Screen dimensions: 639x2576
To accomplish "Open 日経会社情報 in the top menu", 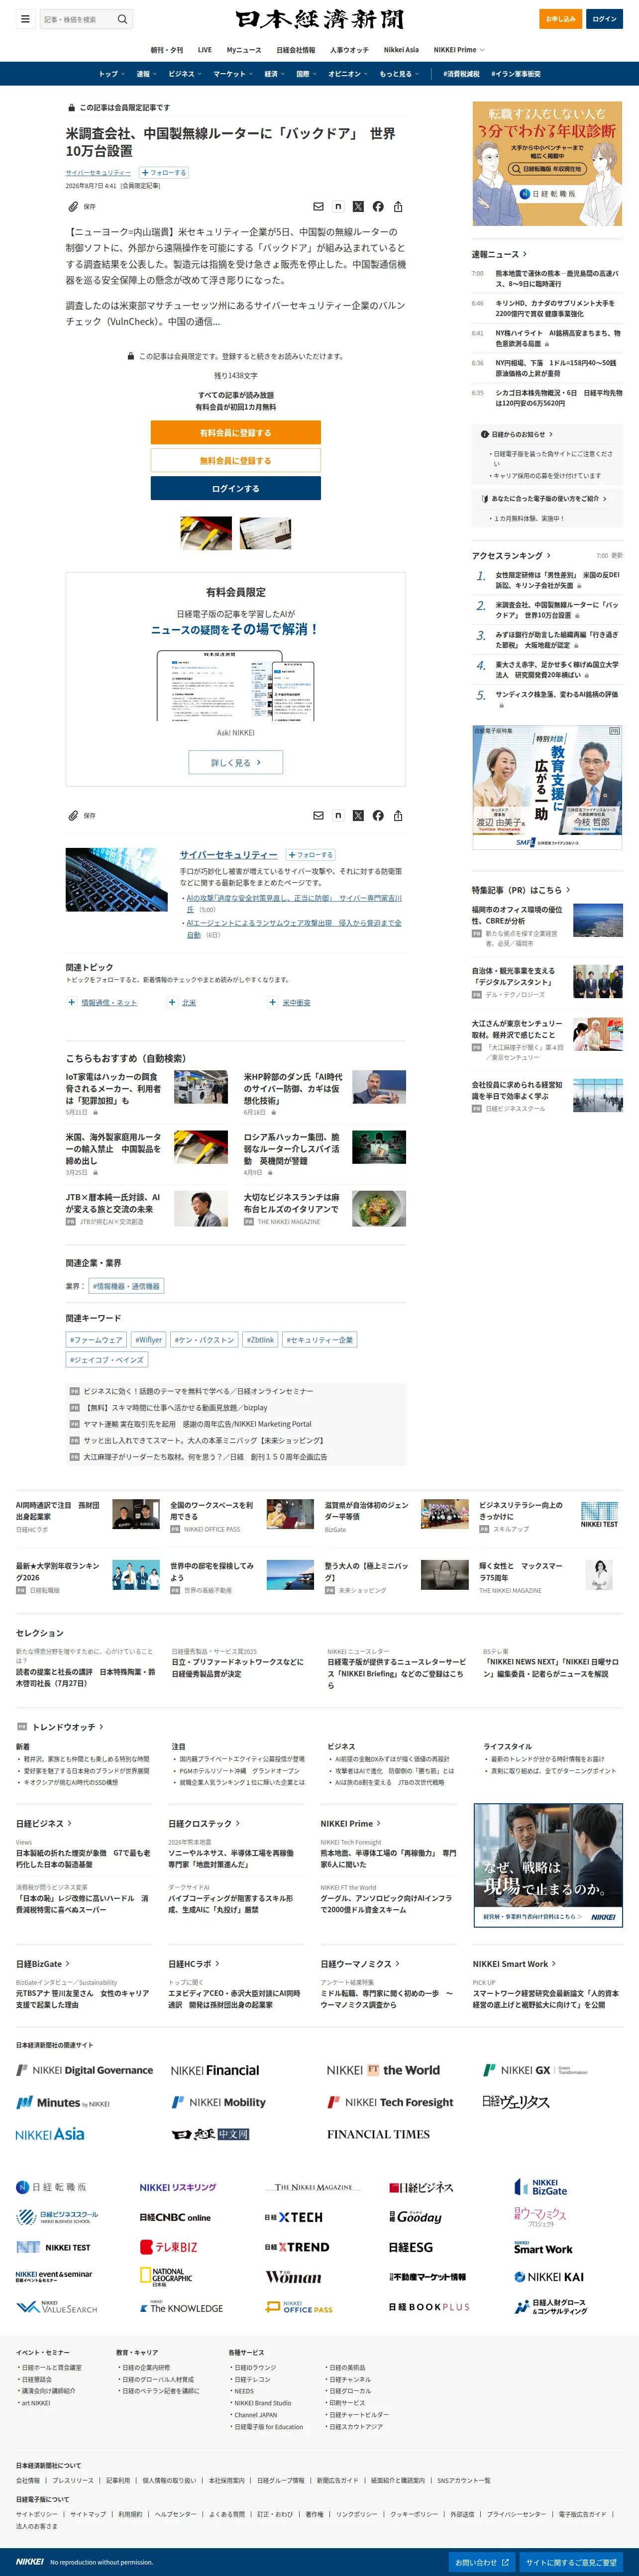I will [296, 50].
